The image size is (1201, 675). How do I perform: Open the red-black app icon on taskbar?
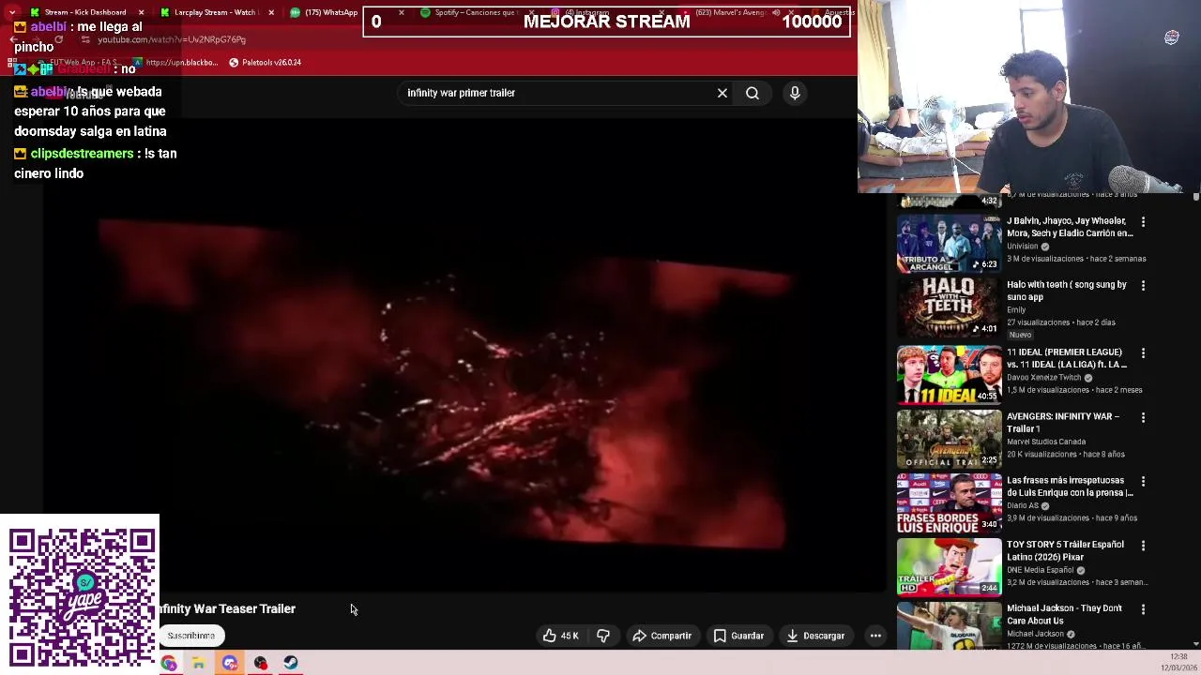coord(260,664)
